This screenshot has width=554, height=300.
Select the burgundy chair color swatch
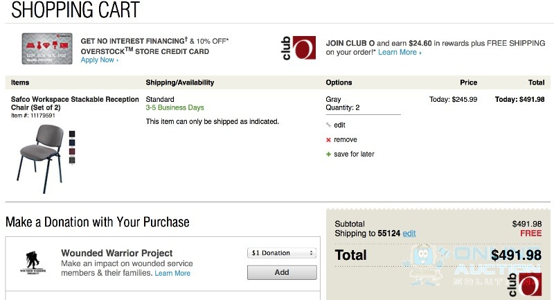72,152
